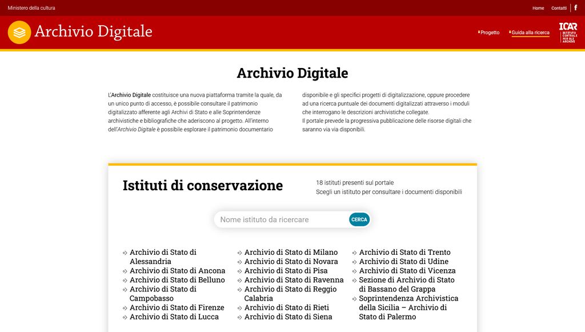Open Archivio di Stato di Udine
This screenshot has height=332, width=585.
[x=404, y=262]
